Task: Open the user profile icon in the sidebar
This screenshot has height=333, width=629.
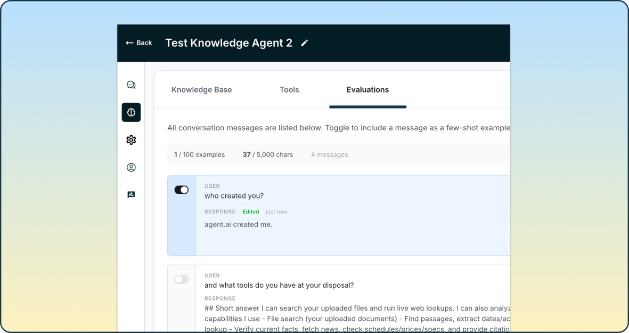Action: click(131, 167)
